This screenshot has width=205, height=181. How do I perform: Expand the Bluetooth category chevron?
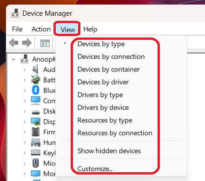(25, 91)
